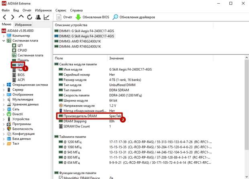
Task: Go up one level with the up arrow
Action: [x=21, y=17]
